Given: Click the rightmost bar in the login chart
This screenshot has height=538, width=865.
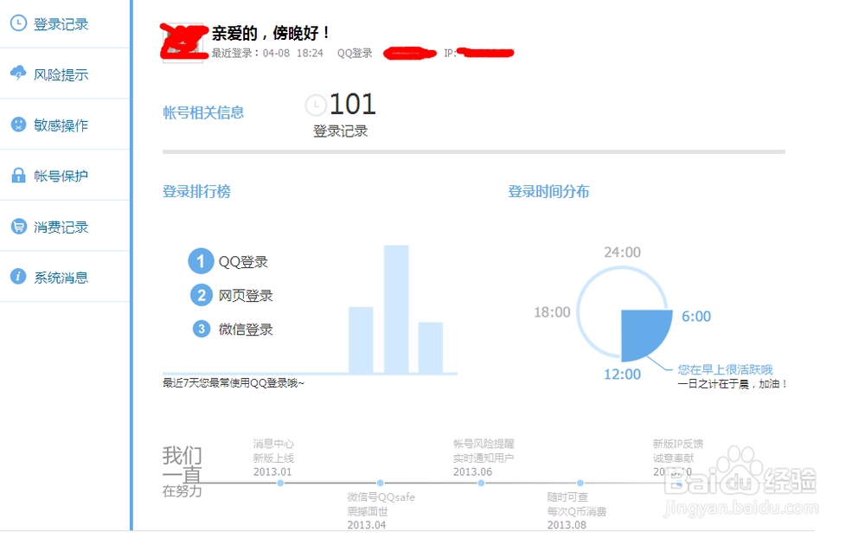Looking at the screenshot, I should point(430,348).
